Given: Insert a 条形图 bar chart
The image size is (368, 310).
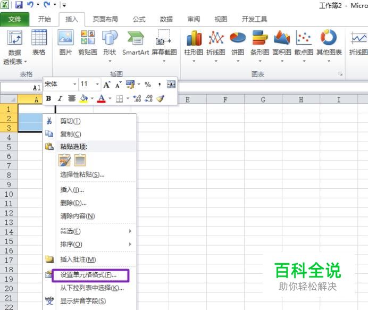Looking at the screenshot, I should coord(260,46).
